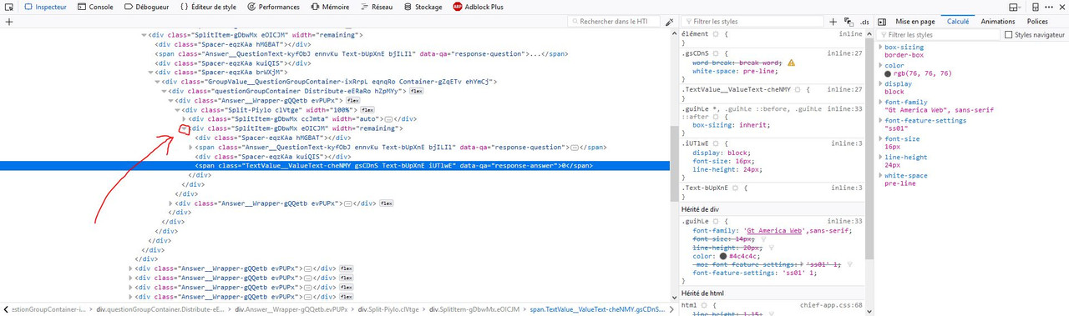
Task: Activate the element picker icon
Action: (x=9, y=7)
